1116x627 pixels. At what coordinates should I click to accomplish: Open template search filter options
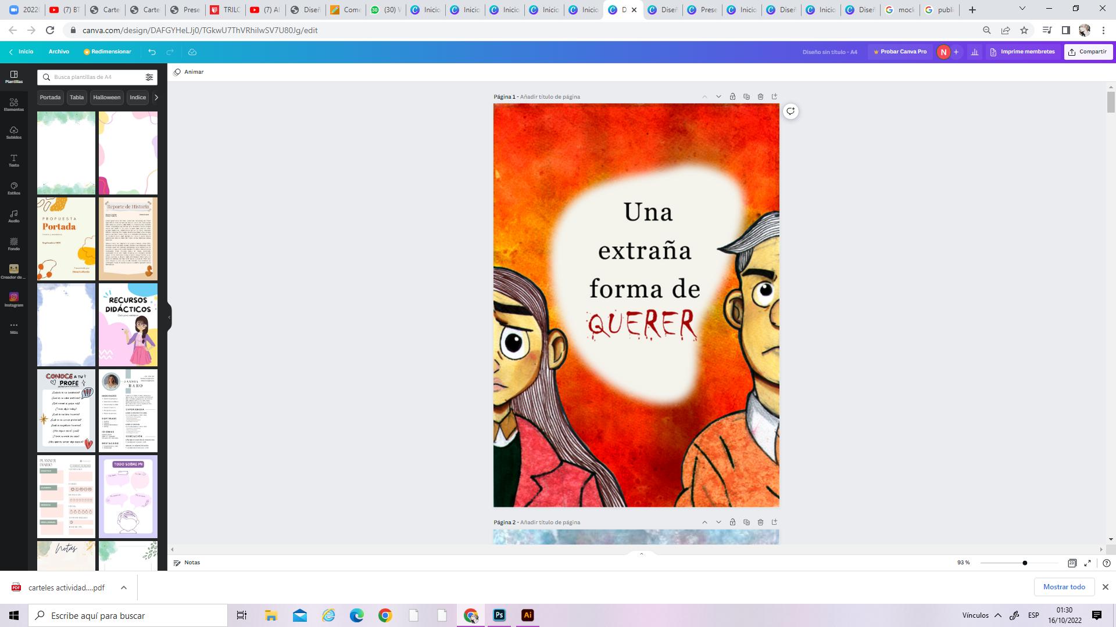click(x=149, y=77)
